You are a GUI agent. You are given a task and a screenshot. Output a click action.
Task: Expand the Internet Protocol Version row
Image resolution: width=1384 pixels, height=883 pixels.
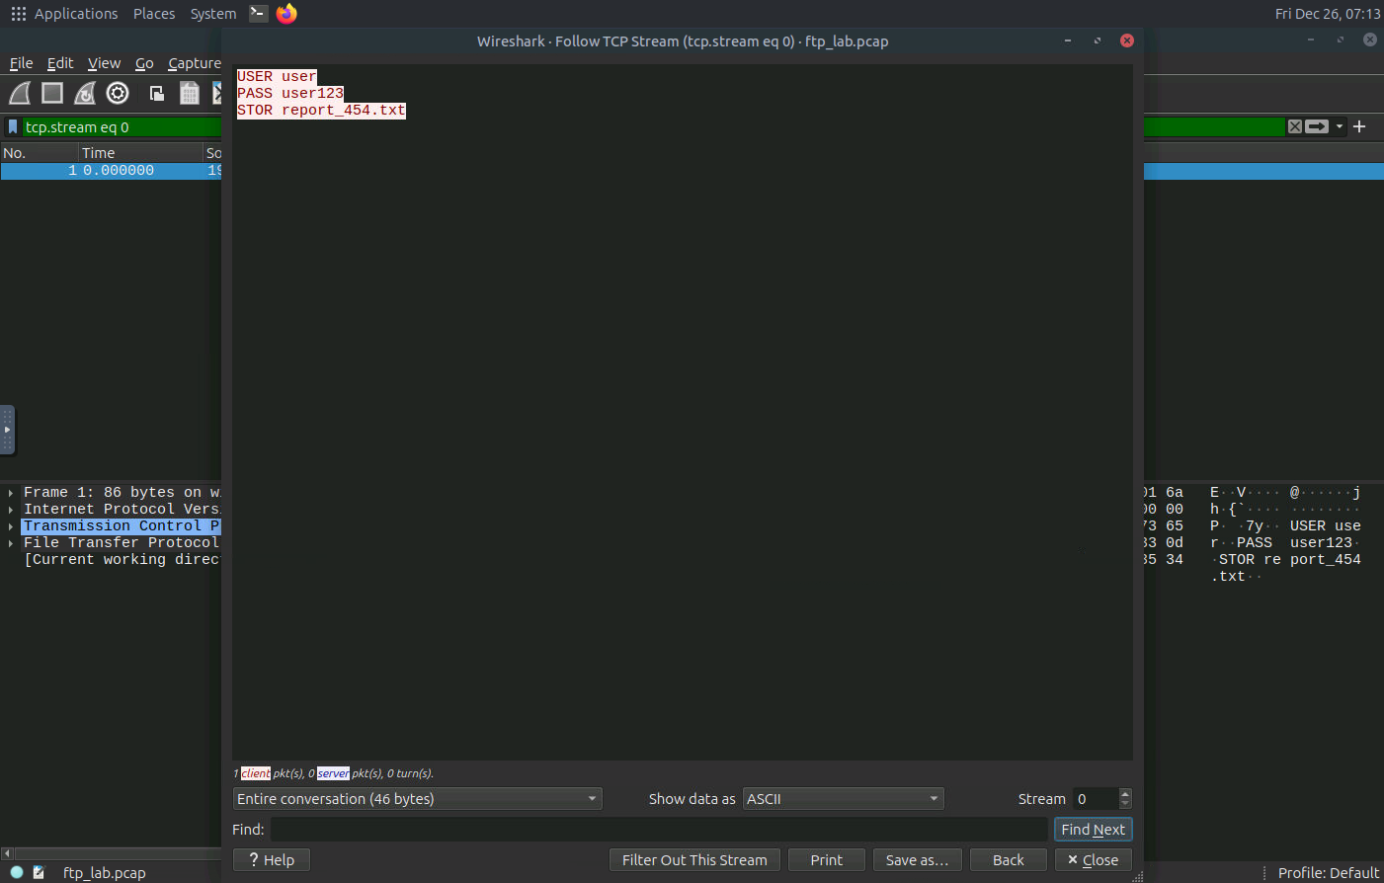point(11,509)
